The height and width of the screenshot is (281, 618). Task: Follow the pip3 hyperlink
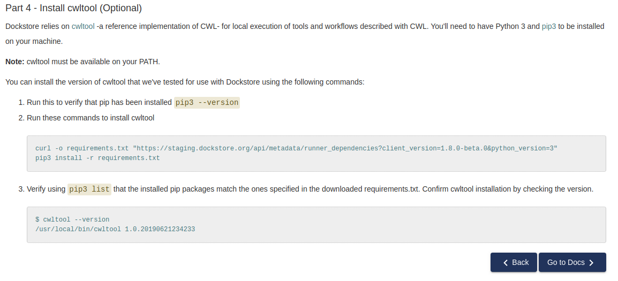point(548,26)
